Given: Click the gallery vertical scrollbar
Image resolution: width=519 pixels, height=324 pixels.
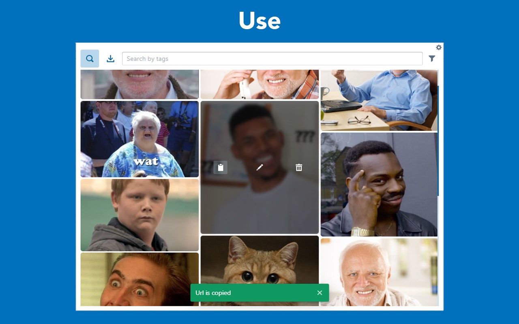Looking at the screenshot, I should 438,141.
